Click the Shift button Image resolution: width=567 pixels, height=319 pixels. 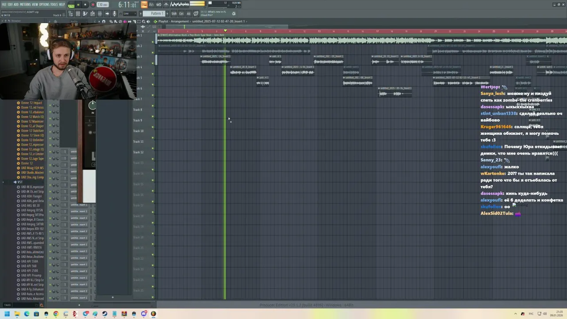pyautogui.click(x=174, y=14)
